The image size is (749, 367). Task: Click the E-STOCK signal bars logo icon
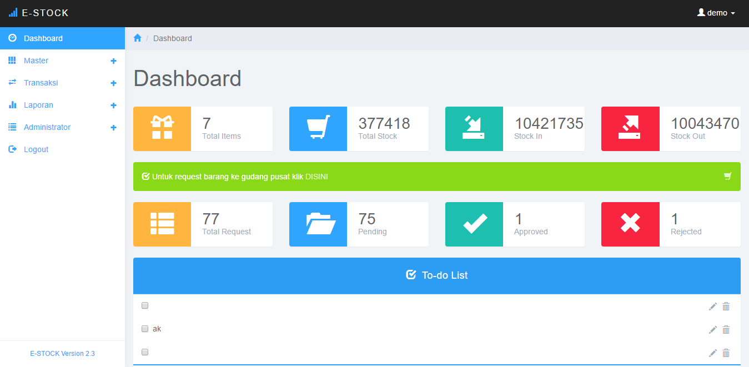(x=13, y=12)
